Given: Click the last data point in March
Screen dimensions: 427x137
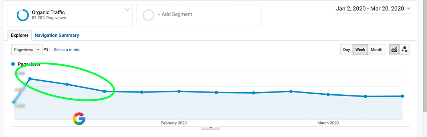Looking at the screenshot, I should click(x=403, y=96).
